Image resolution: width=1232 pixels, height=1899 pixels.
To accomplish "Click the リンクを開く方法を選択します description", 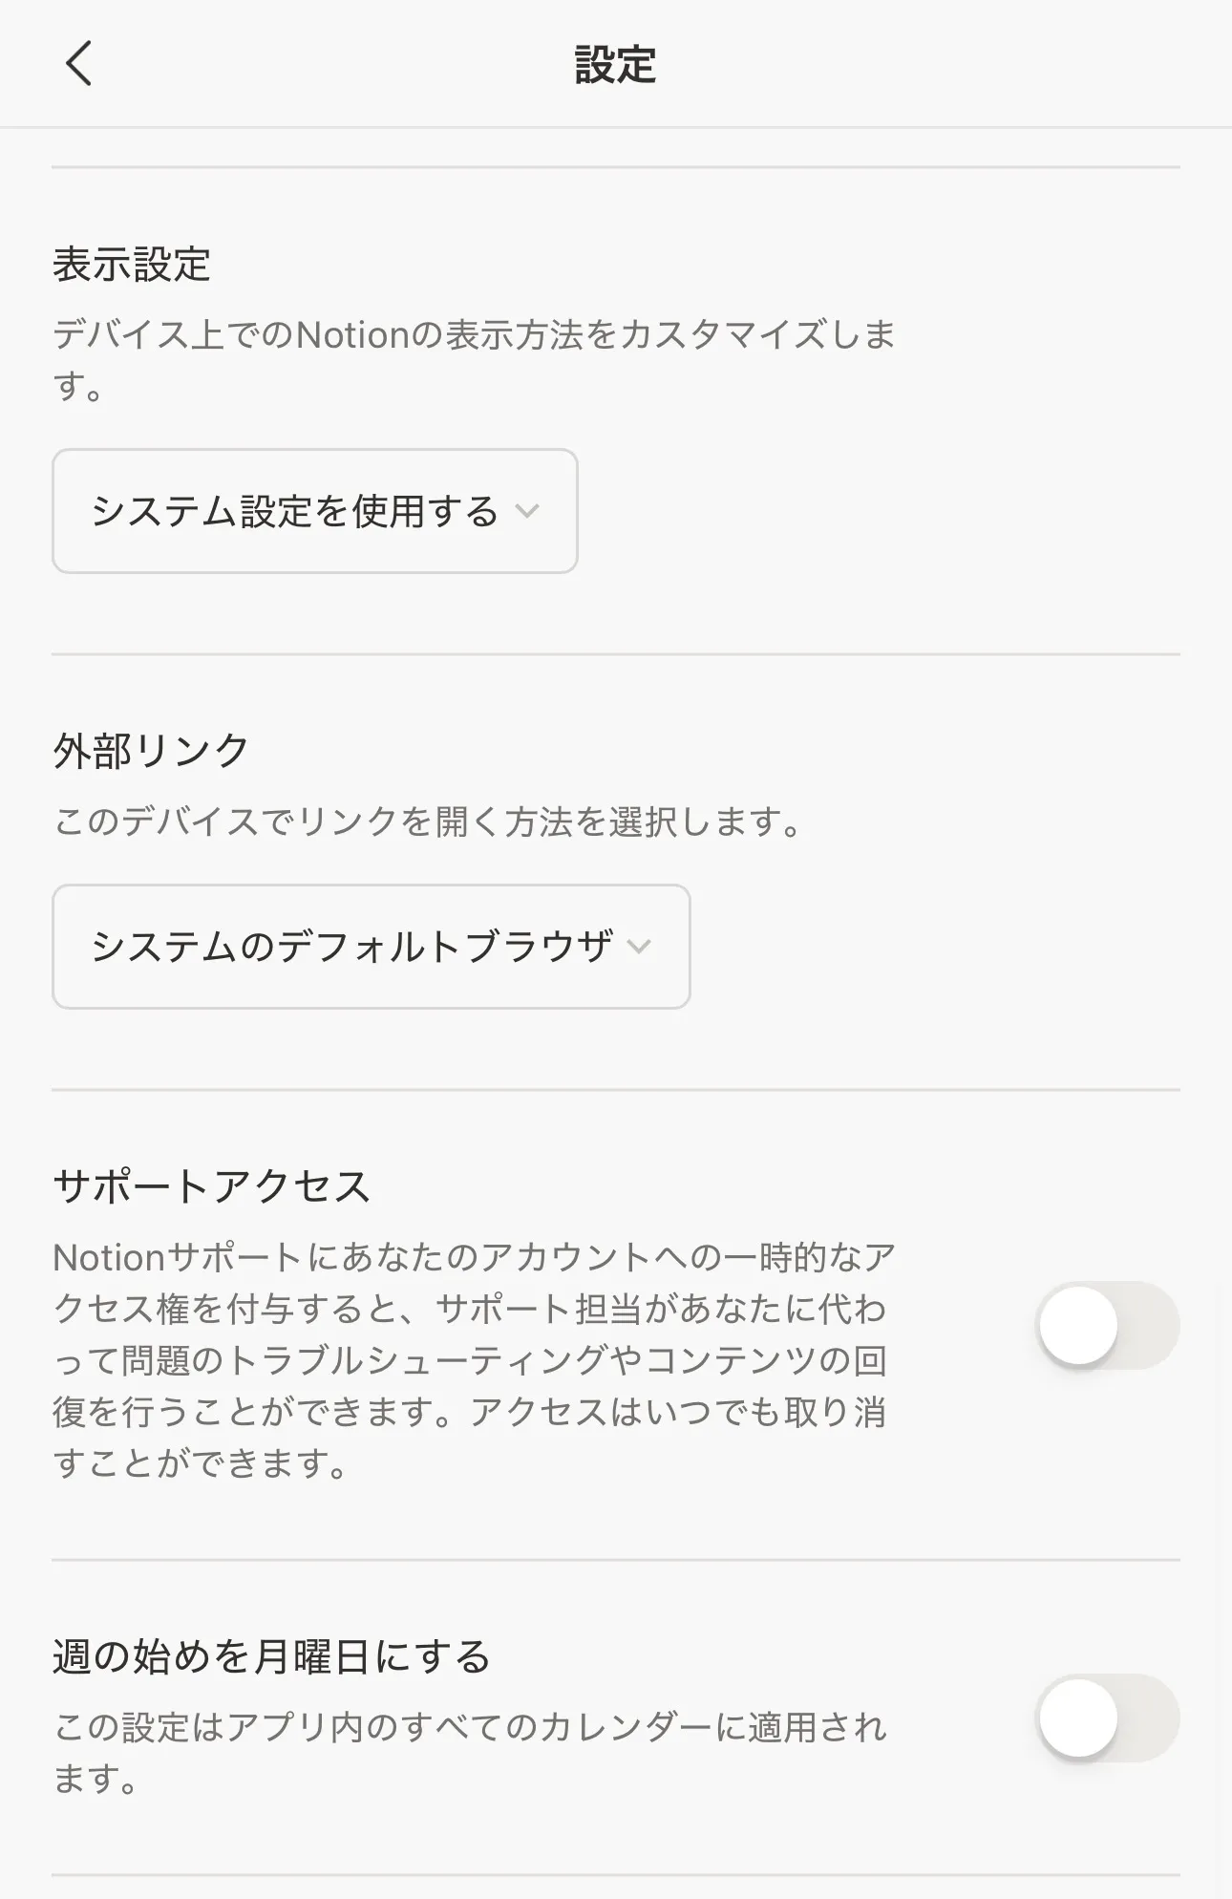I will [x=428, y=821].
